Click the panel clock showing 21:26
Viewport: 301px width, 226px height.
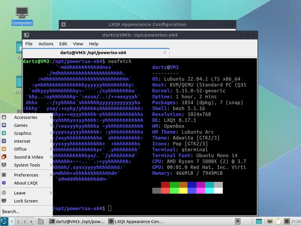click(x=296, y=222)
